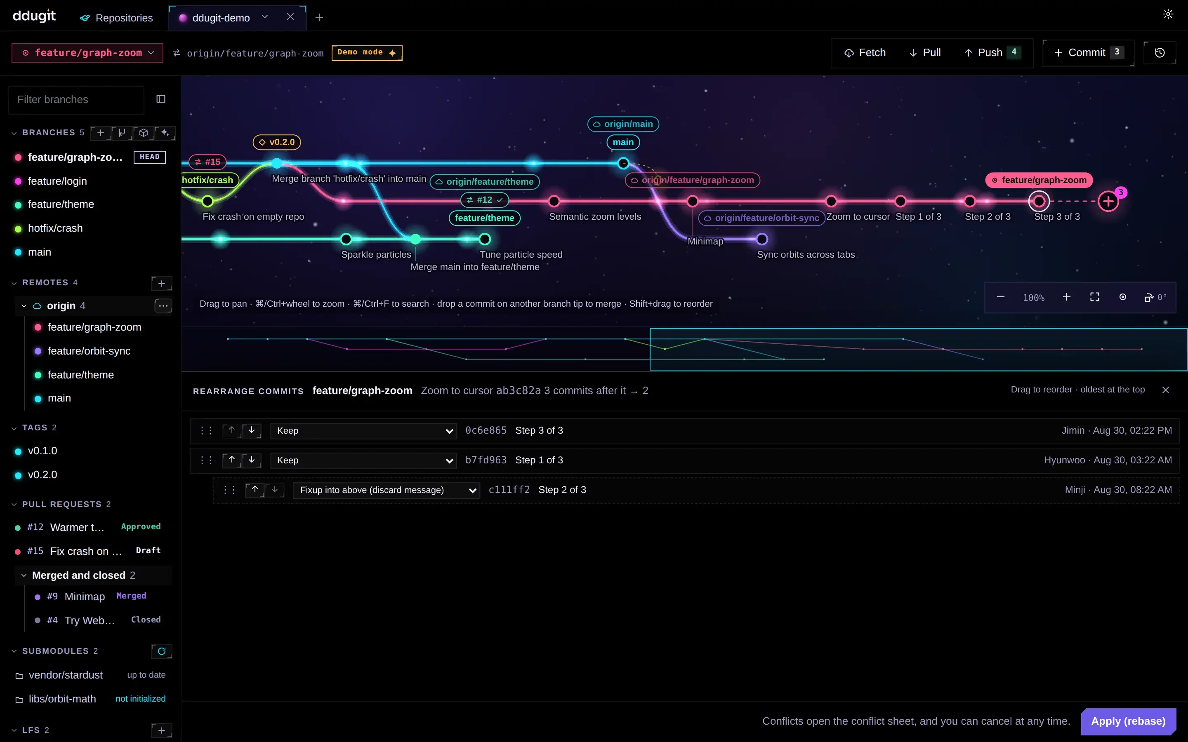Screen dimensions: 1188x742
Task: Click the sparkle icon in BRANCHES header
Action: (165, 132)
